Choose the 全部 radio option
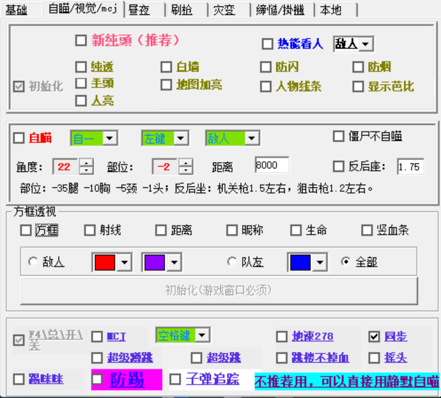Image resolution: width=441 pixels, height=398 pixels. pyautogui.click(x=346, y=261)
